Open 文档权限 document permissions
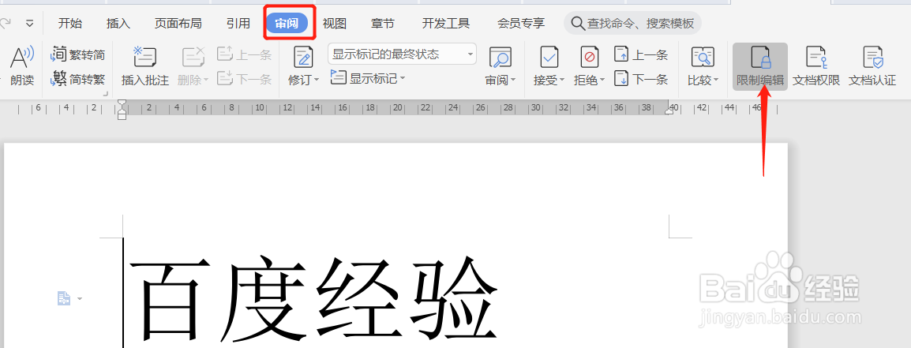Screen dimensions: 911x348 (x=816, y=67)
